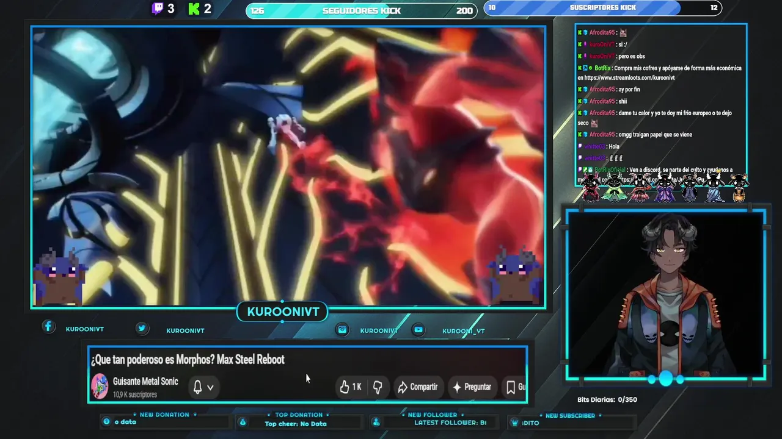Click the New Follower person icon
This screenshot has width=782, height=439.
tap(376, 422)
